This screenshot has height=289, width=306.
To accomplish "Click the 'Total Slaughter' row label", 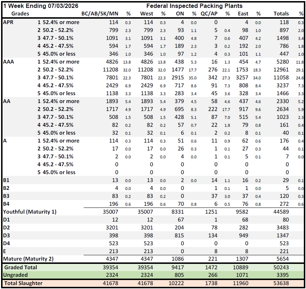I will click(x=23, y=283).
